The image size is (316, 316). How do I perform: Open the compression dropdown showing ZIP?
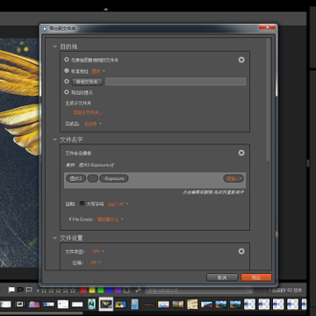pyautogui.click(x=96, y=262)
